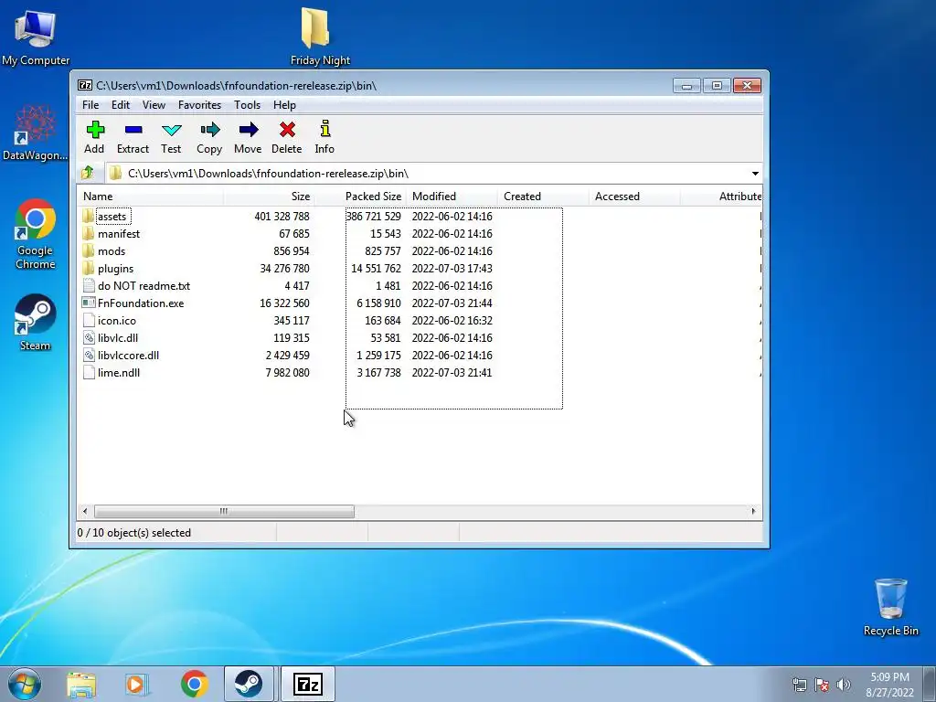Open the Help menu
The width and height of the screenshot is (936, 702).
coord(285,105)
